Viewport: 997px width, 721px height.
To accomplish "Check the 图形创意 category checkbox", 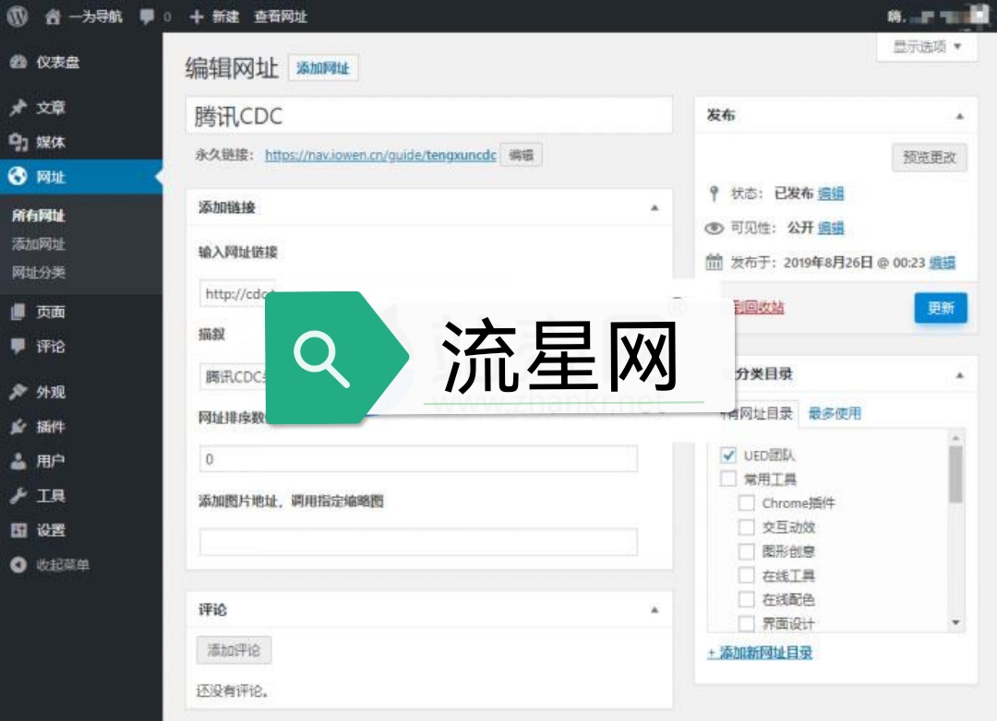I will point(747,550).
